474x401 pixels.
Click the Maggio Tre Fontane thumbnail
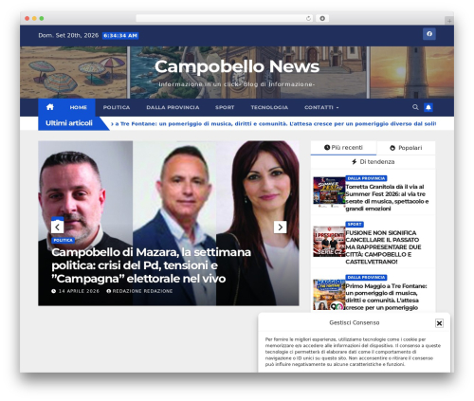click(329, 295)
